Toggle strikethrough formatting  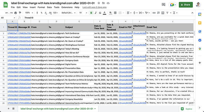pos(100,13)
